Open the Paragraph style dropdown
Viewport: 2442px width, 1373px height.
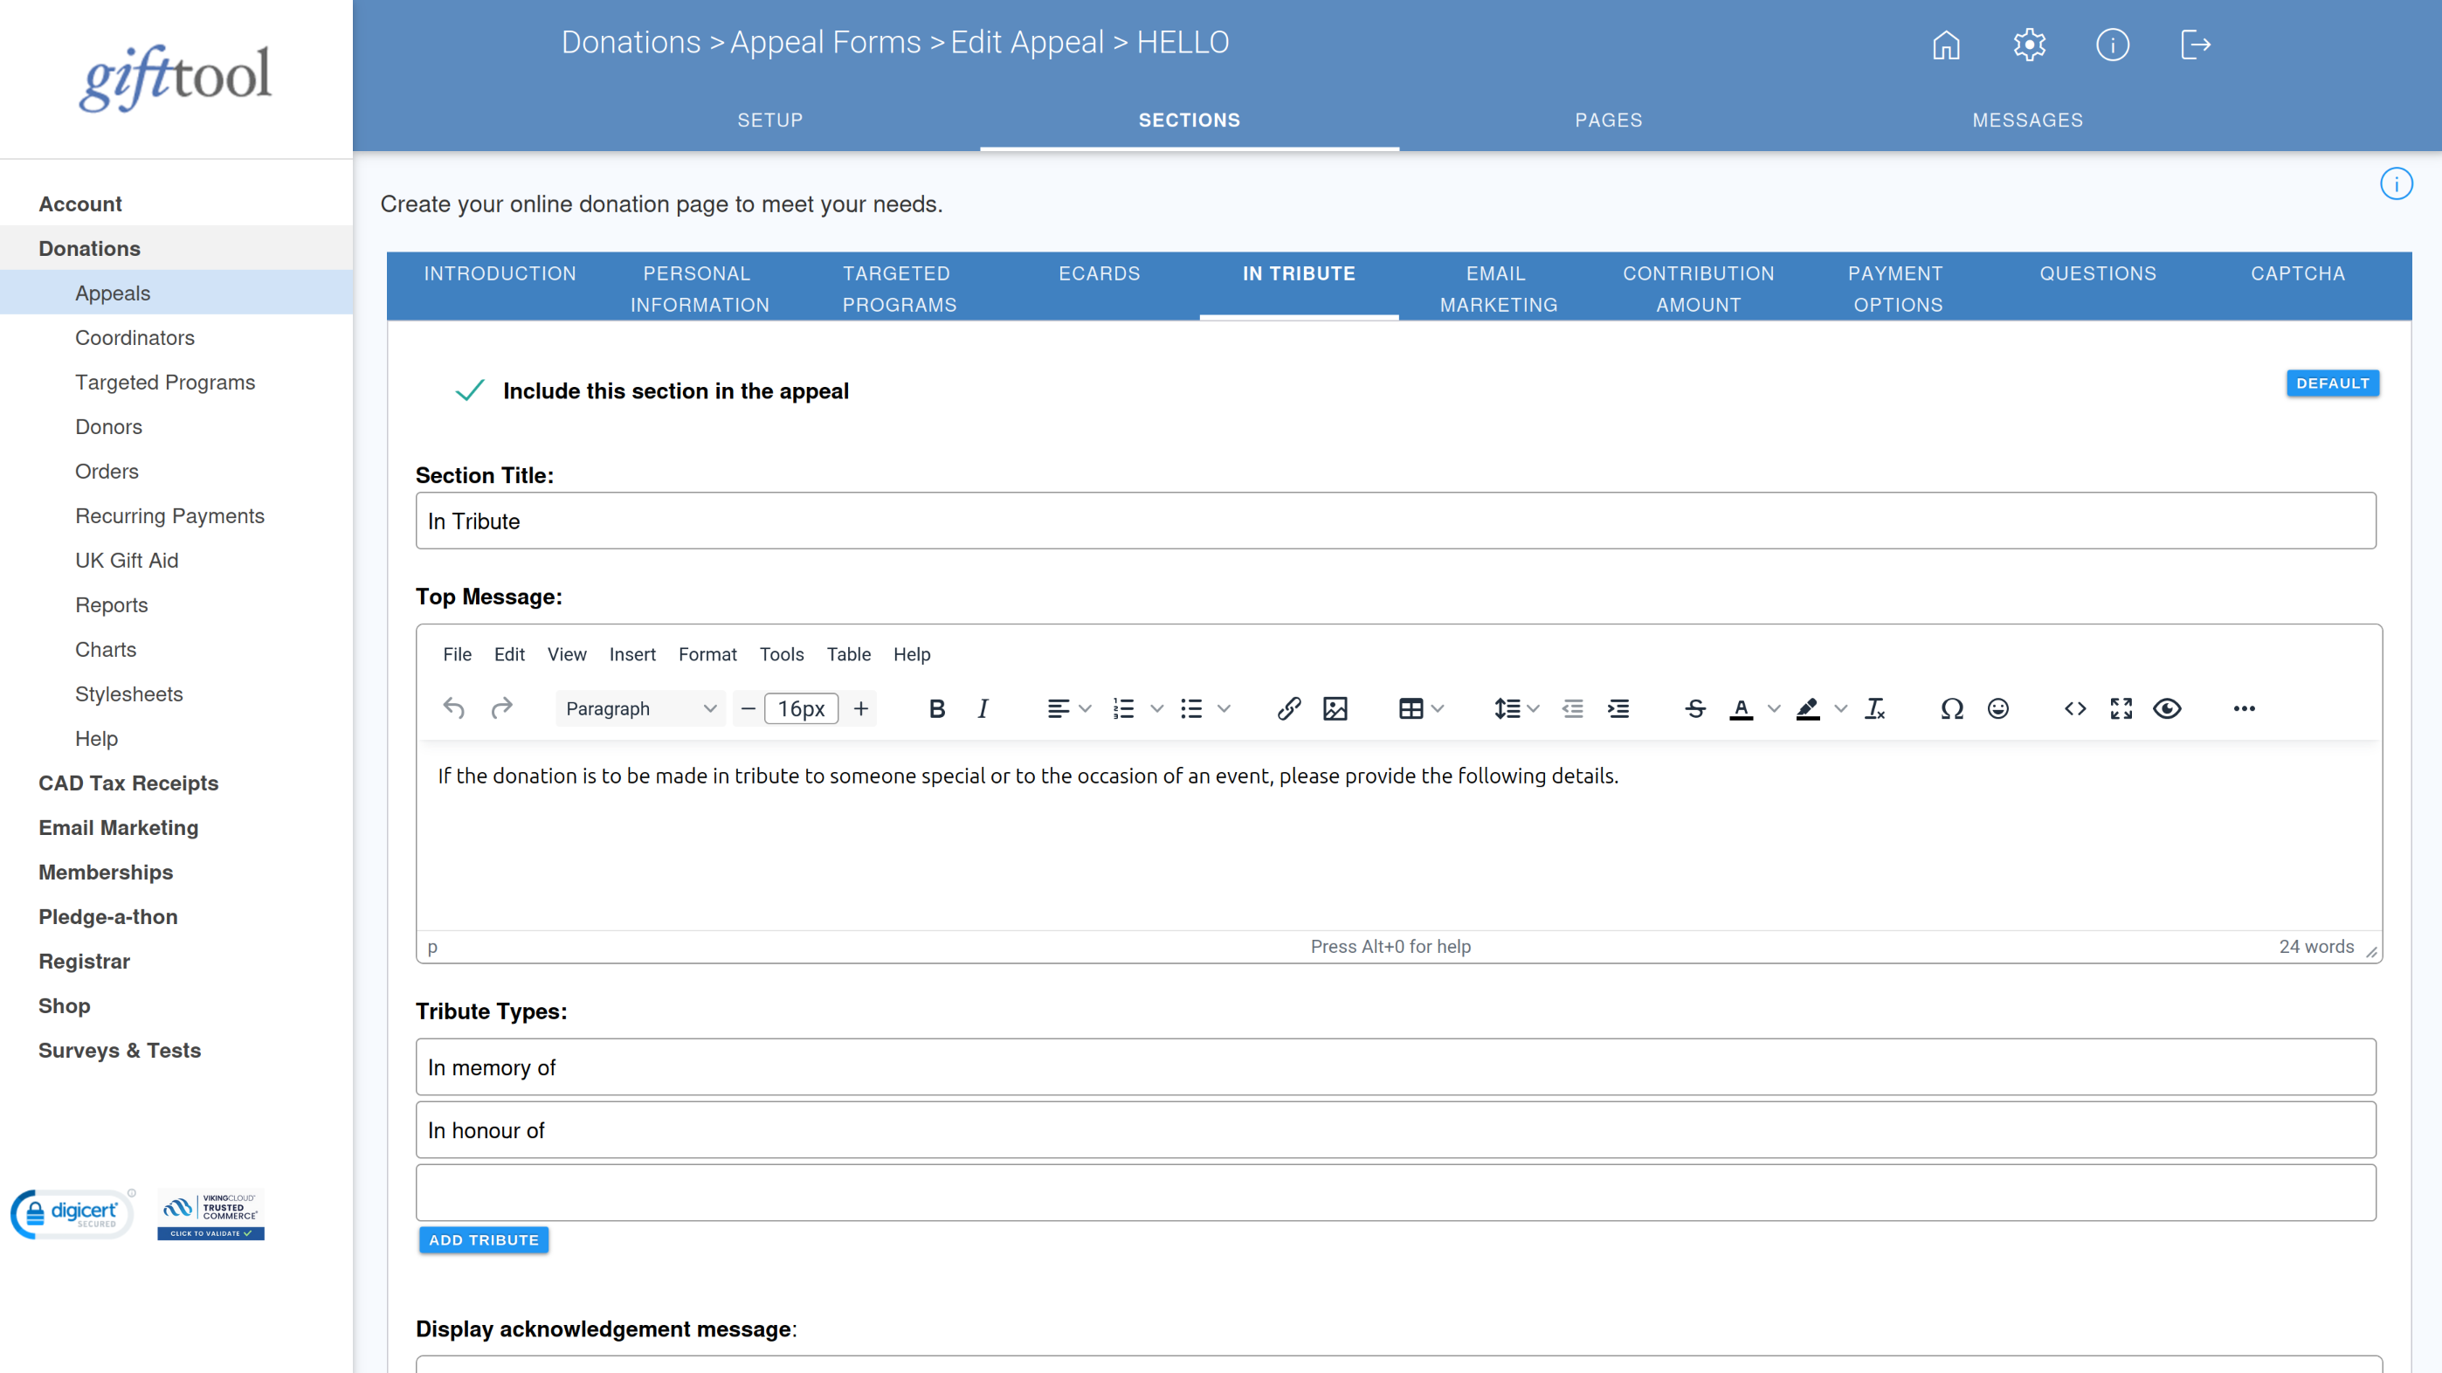pos(641,708)
